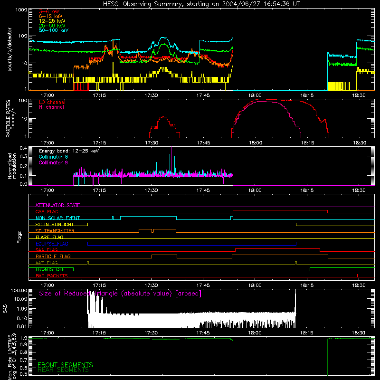Select the Collimator 8 legend label

(x=53, y=157)
